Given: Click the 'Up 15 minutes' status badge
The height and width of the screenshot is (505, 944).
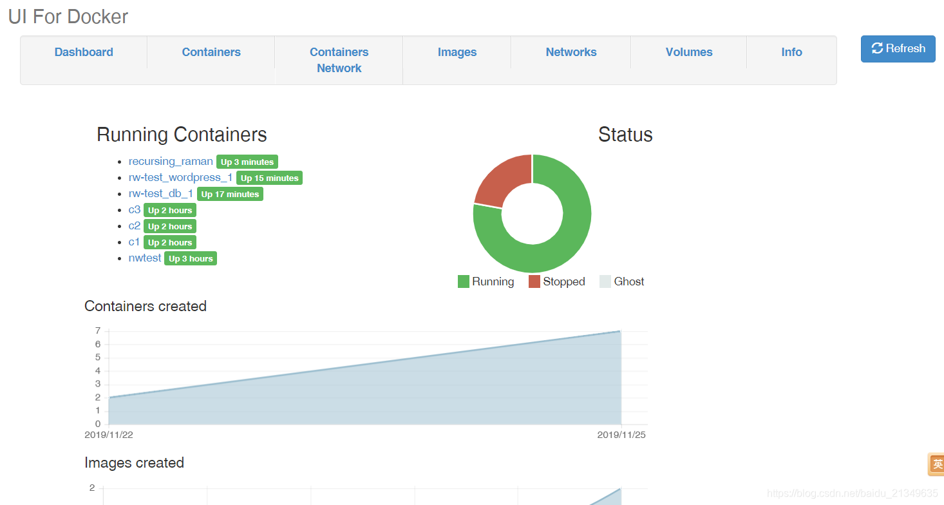Looking at the screenshot, I should 269,178.
